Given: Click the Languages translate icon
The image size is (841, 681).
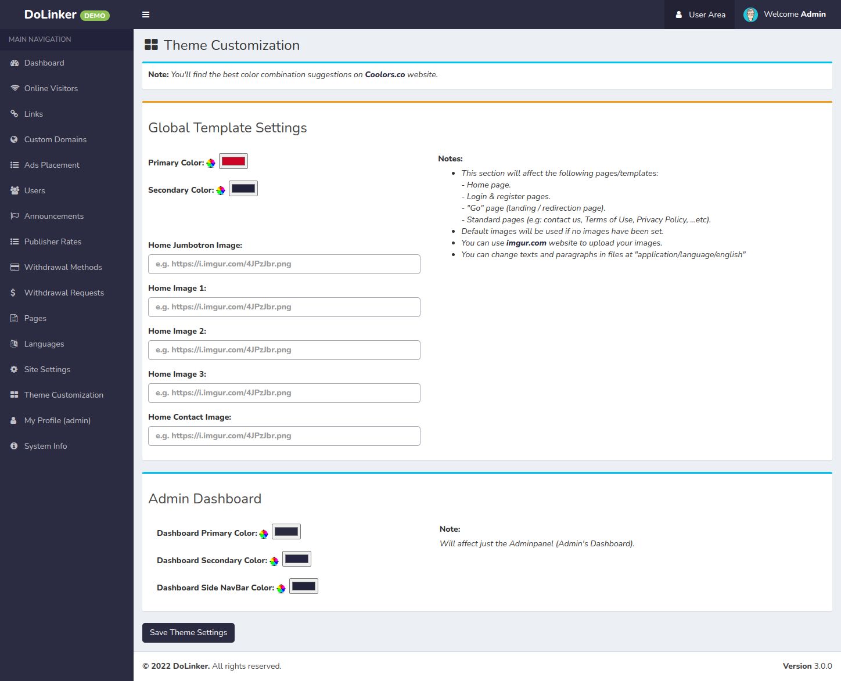Looking at the screenshot, I should tap(15, 344).
